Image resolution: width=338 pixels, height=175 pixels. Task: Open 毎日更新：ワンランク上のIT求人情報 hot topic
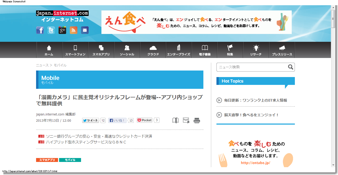(256, 100)
